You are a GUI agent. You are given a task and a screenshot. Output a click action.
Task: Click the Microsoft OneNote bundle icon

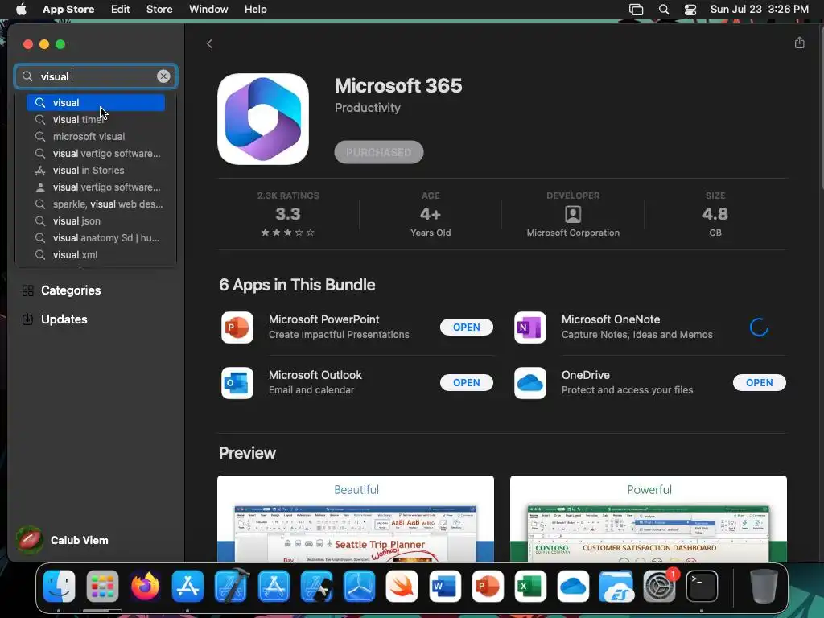tap(529, 328)
